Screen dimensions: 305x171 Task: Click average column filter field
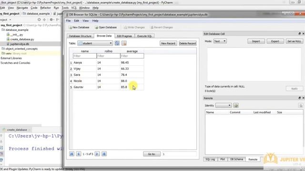click(132, 56)
